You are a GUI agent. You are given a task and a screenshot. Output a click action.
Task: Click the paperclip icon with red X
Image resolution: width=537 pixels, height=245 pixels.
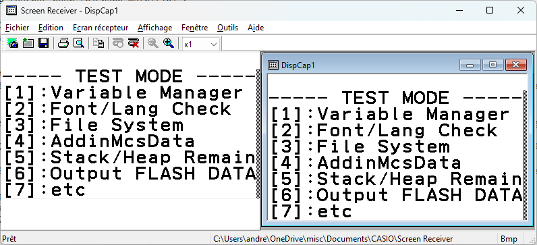click(134, 43)
